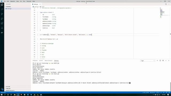Image resolution: width=171 pixels, height=96 pixels.
Task: Open the Help menu
Action: click(33, 1)
